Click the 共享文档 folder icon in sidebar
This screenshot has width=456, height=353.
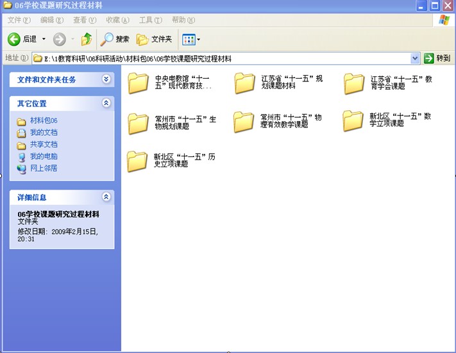(21, 145)
